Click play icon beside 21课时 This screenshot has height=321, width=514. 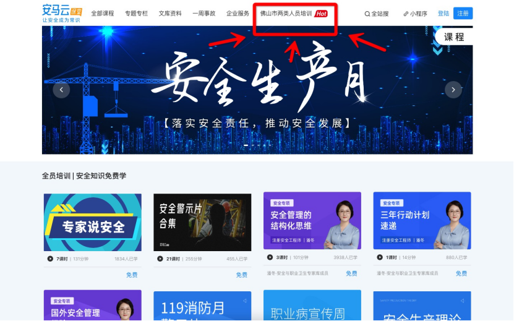[x=160, y=259]
